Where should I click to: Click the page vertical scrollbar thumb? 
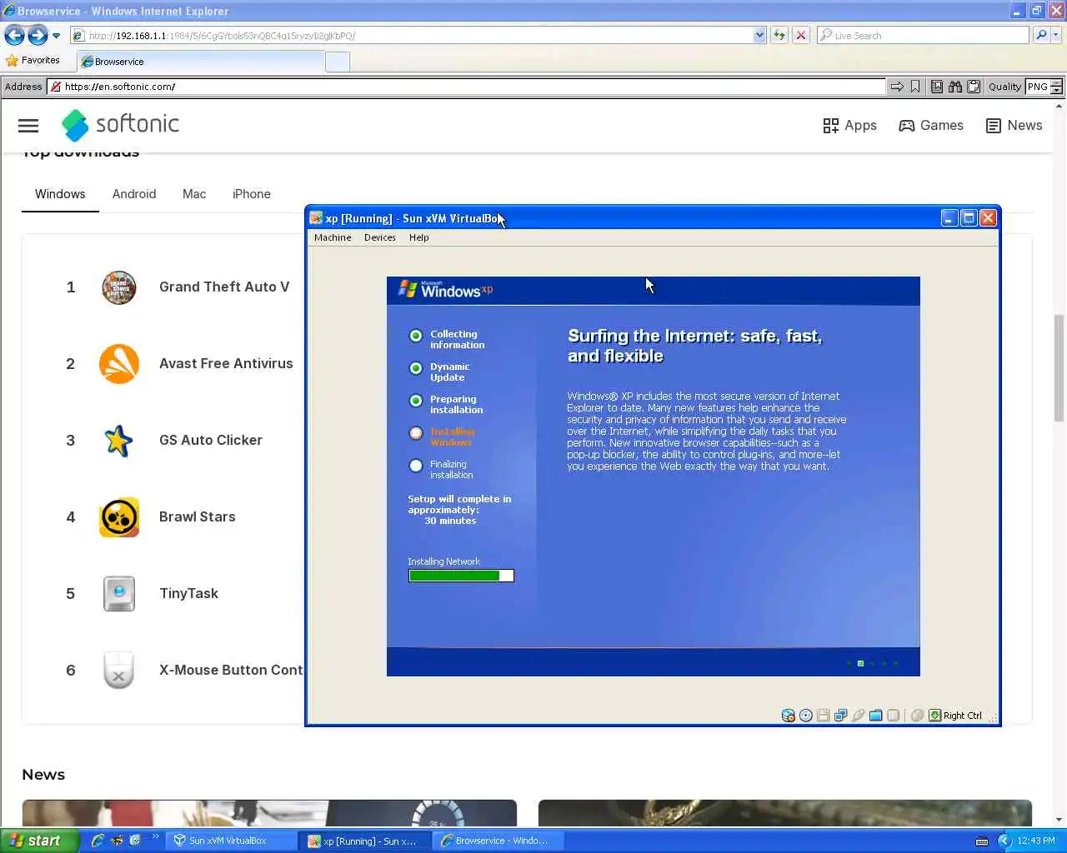tap(1059, 368)
